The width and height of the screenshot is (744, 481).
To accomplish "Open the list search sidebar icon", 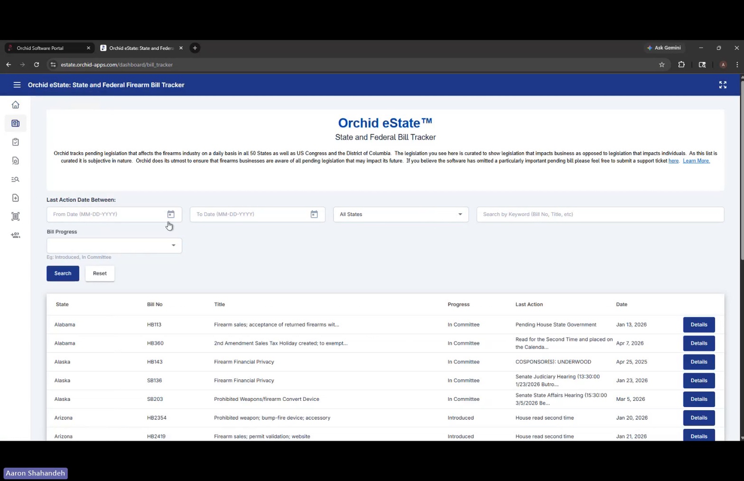I will click(x=16, y=179).
